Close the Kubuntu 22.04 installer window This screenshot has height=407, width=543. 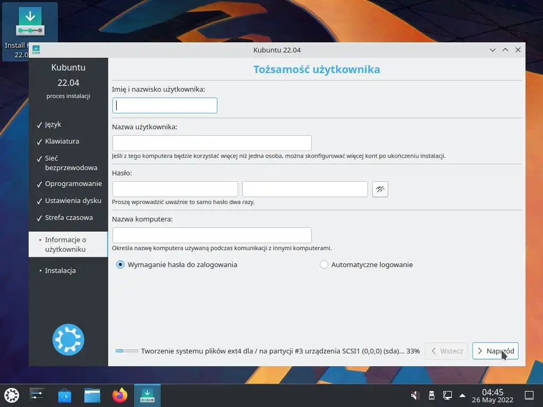(x=518, y=50)
